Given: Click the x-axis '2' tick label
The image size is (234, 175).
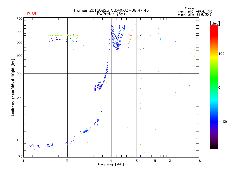Looking at the screenshot, I should click(x=67, y=161).
